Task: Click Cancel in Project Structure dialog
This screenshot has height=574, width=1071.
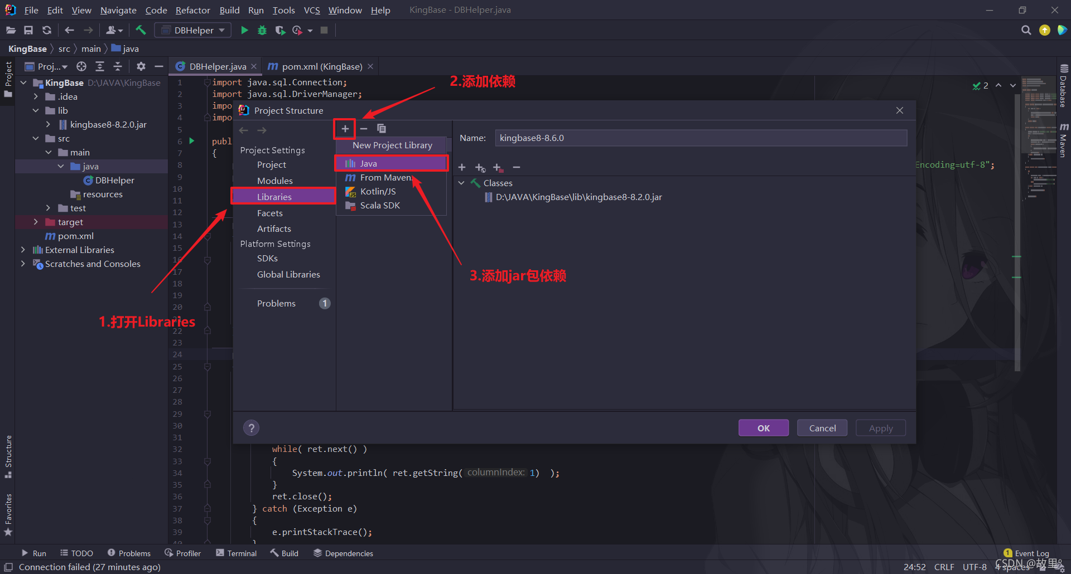Action: click(x=822, y=428)
